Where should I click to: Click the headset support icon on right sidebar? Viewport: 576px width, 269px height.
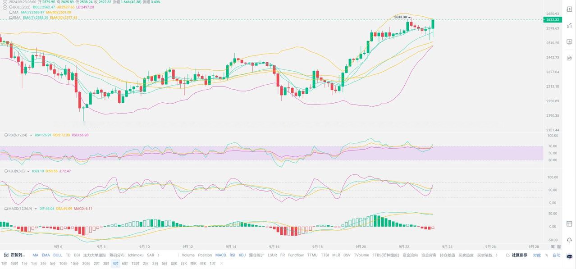[x=570, y=240]
